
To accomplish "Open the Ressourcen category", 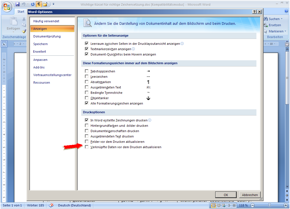I will point(52,82).
